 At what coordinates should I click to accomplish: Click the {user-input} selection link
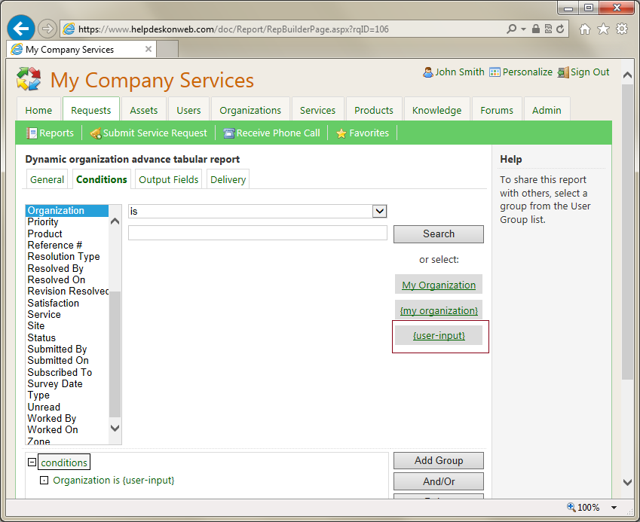[439, 335]
